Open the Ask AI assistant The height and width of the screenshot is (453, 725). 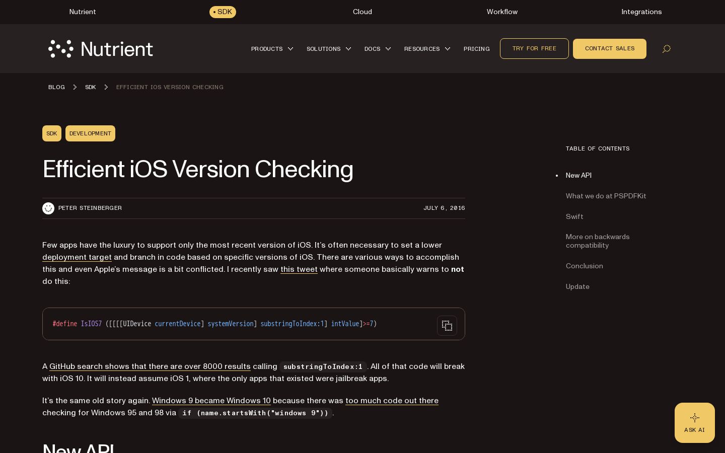[695, 423]
